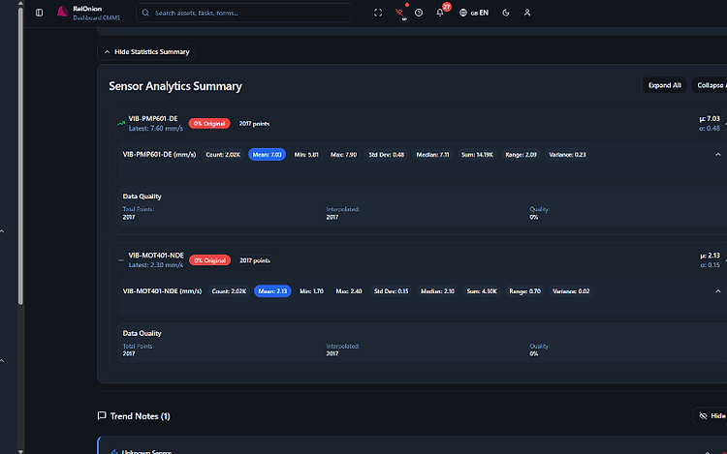The height and width of the screenshot is (454, 727).
Task: Click Collapse All button
Action: 710,85
